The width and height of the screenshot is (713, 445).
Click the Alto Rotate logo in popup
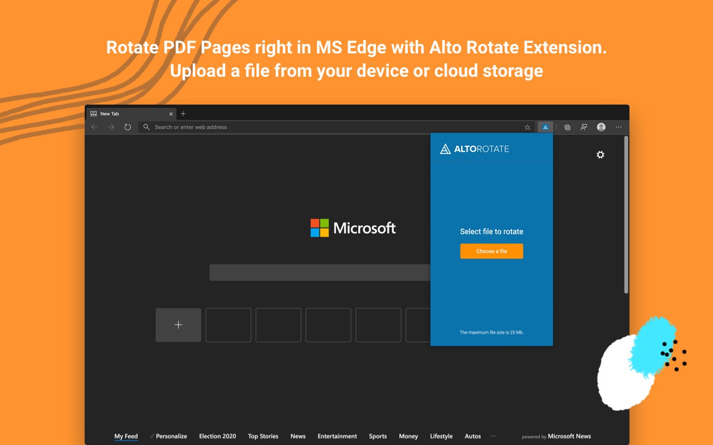coord(475,149)
